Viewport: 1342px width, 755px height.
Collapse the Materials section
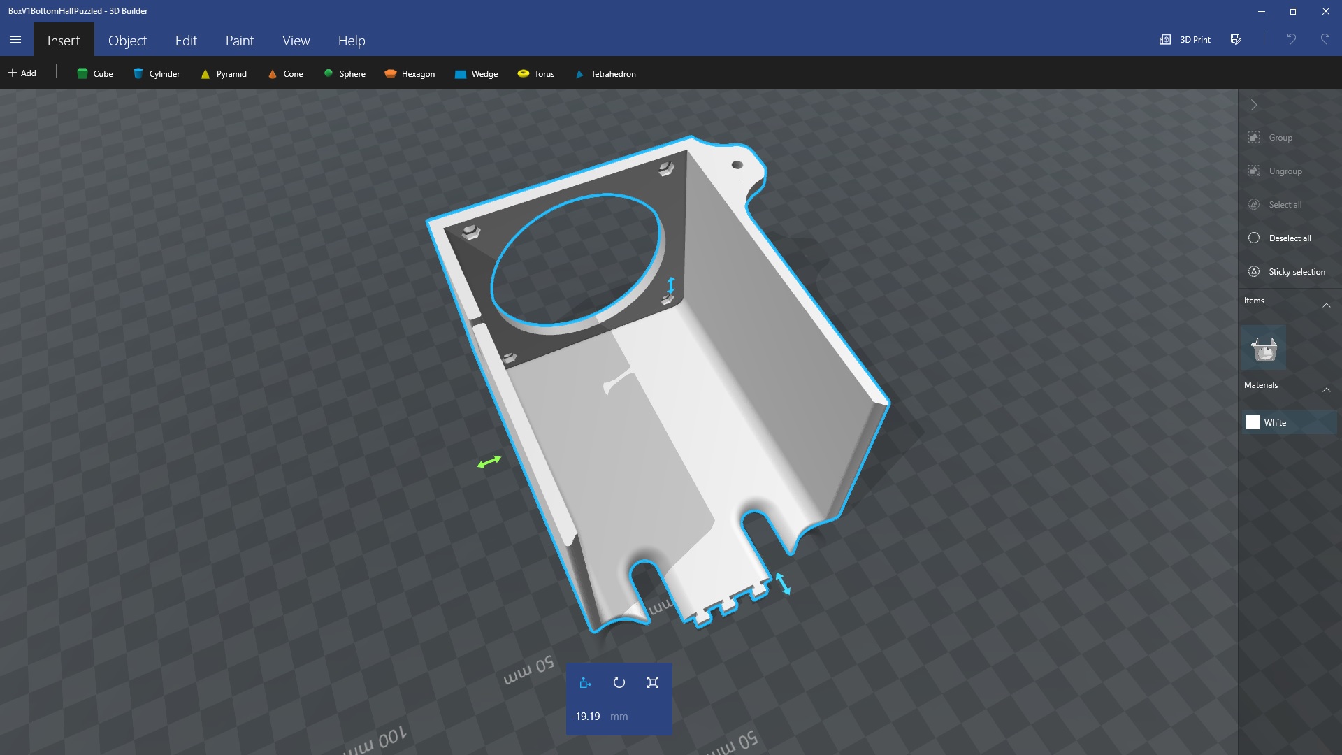click(1326, 389)
